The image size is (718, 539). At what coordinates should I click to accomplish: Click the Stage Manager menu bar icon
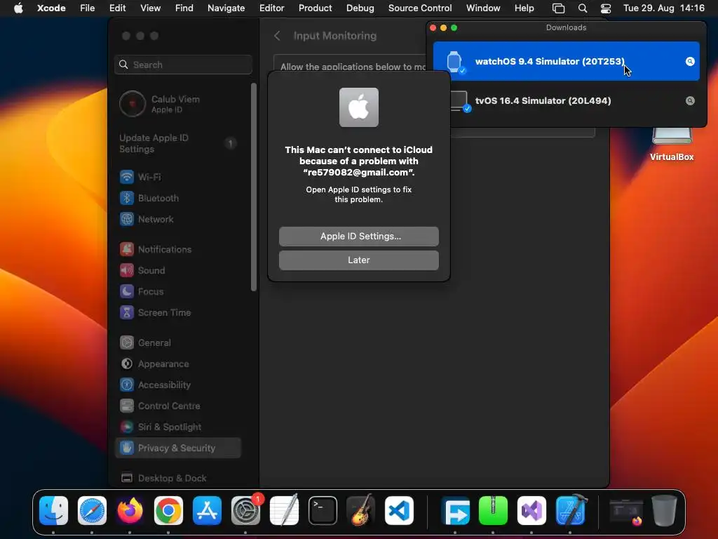pyautogui.click(x=558, y=8)
